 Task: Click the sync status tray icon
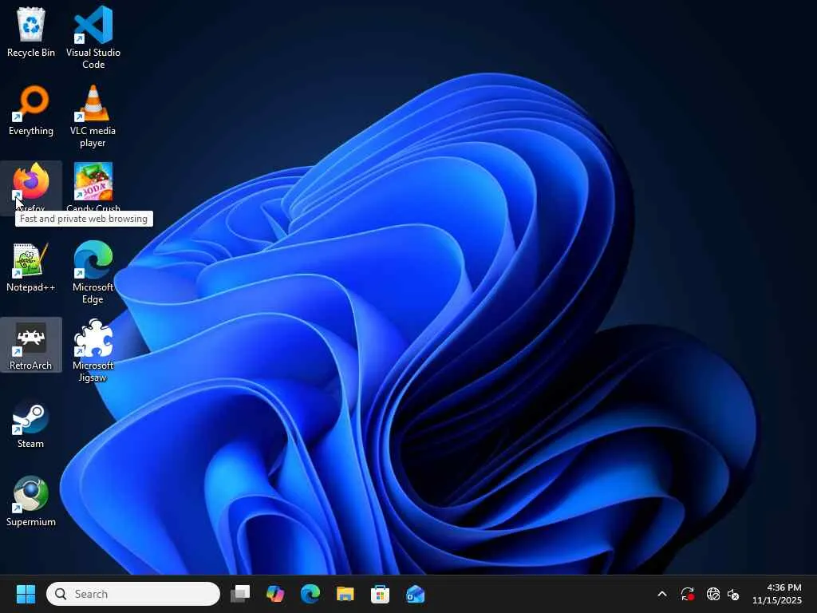pos(687,594)
